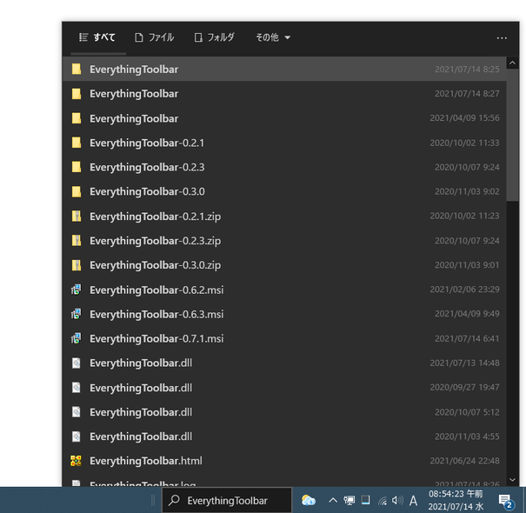526x513 pixels.
Task: Click the results scrollbar thumb
Action: (512, 135)
